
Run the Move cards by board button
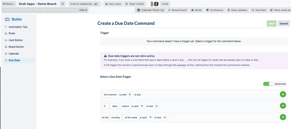click(280, 10)
